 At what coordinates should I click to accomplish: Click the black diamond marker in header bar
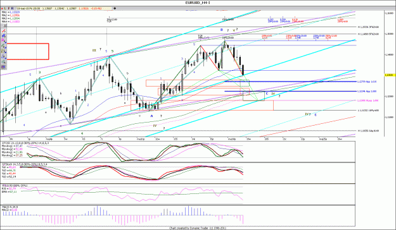click(115, 8)
